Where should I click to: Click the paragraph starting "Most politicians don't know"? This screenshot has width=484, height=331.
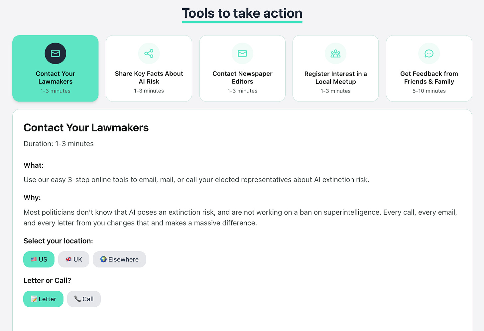[x=240, y=218]
